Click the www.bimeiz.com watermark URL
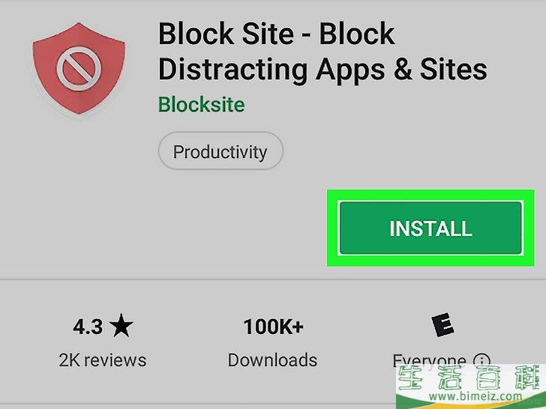The image size is (546, 409). point(475,396)
